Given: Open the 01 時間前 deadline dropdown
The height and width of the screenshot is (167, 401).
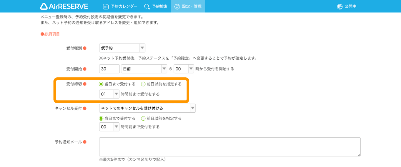Looking at the screenshot, I should click(109, 94).
